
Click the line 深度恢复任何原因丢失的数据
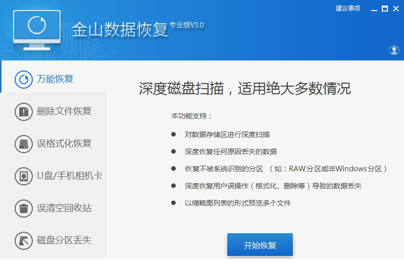pos(231,152)
